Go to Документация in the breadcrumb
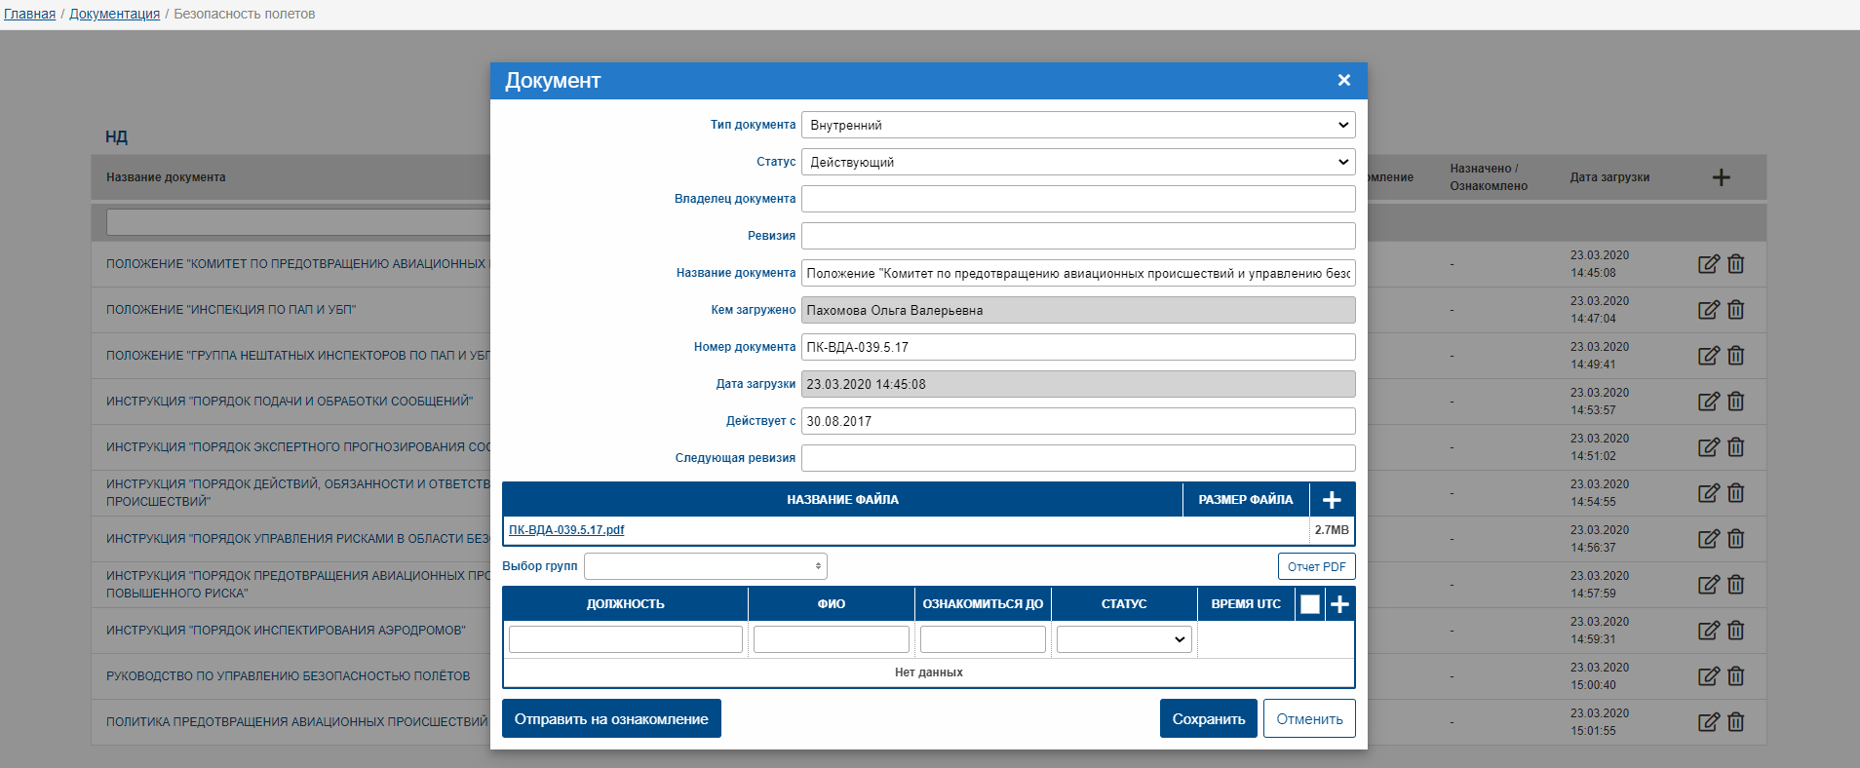The width and height of the screenshot is (1860, 768). (114, 14)
